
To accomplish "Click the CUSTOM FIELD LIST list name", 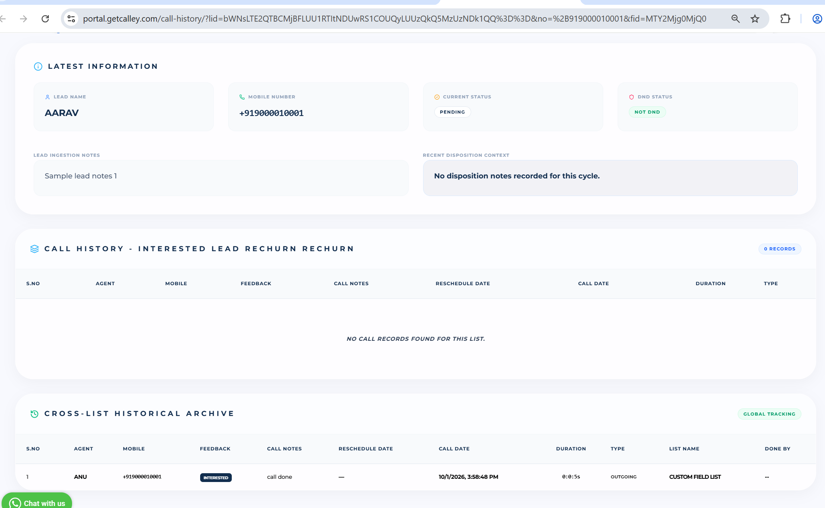I will click(695, 477).
